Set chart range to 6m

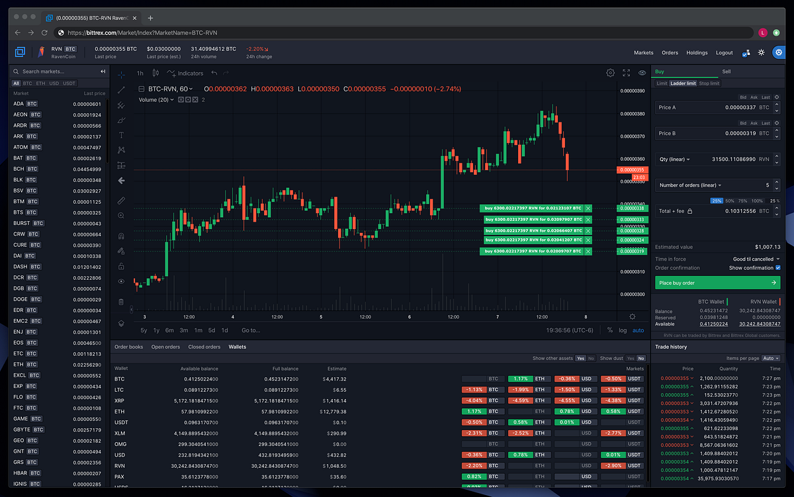pos(169,330)
